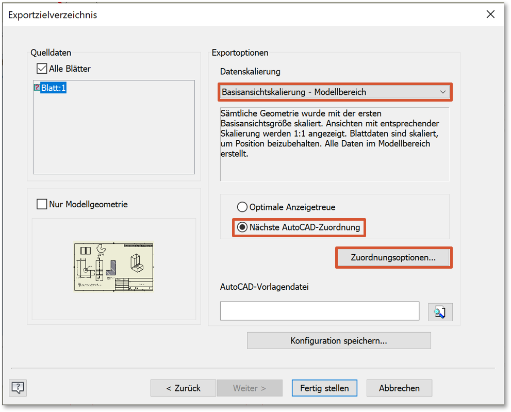Toggle the Alle Blätter checkbox
511x412 pixels.
tap(42, 69)
